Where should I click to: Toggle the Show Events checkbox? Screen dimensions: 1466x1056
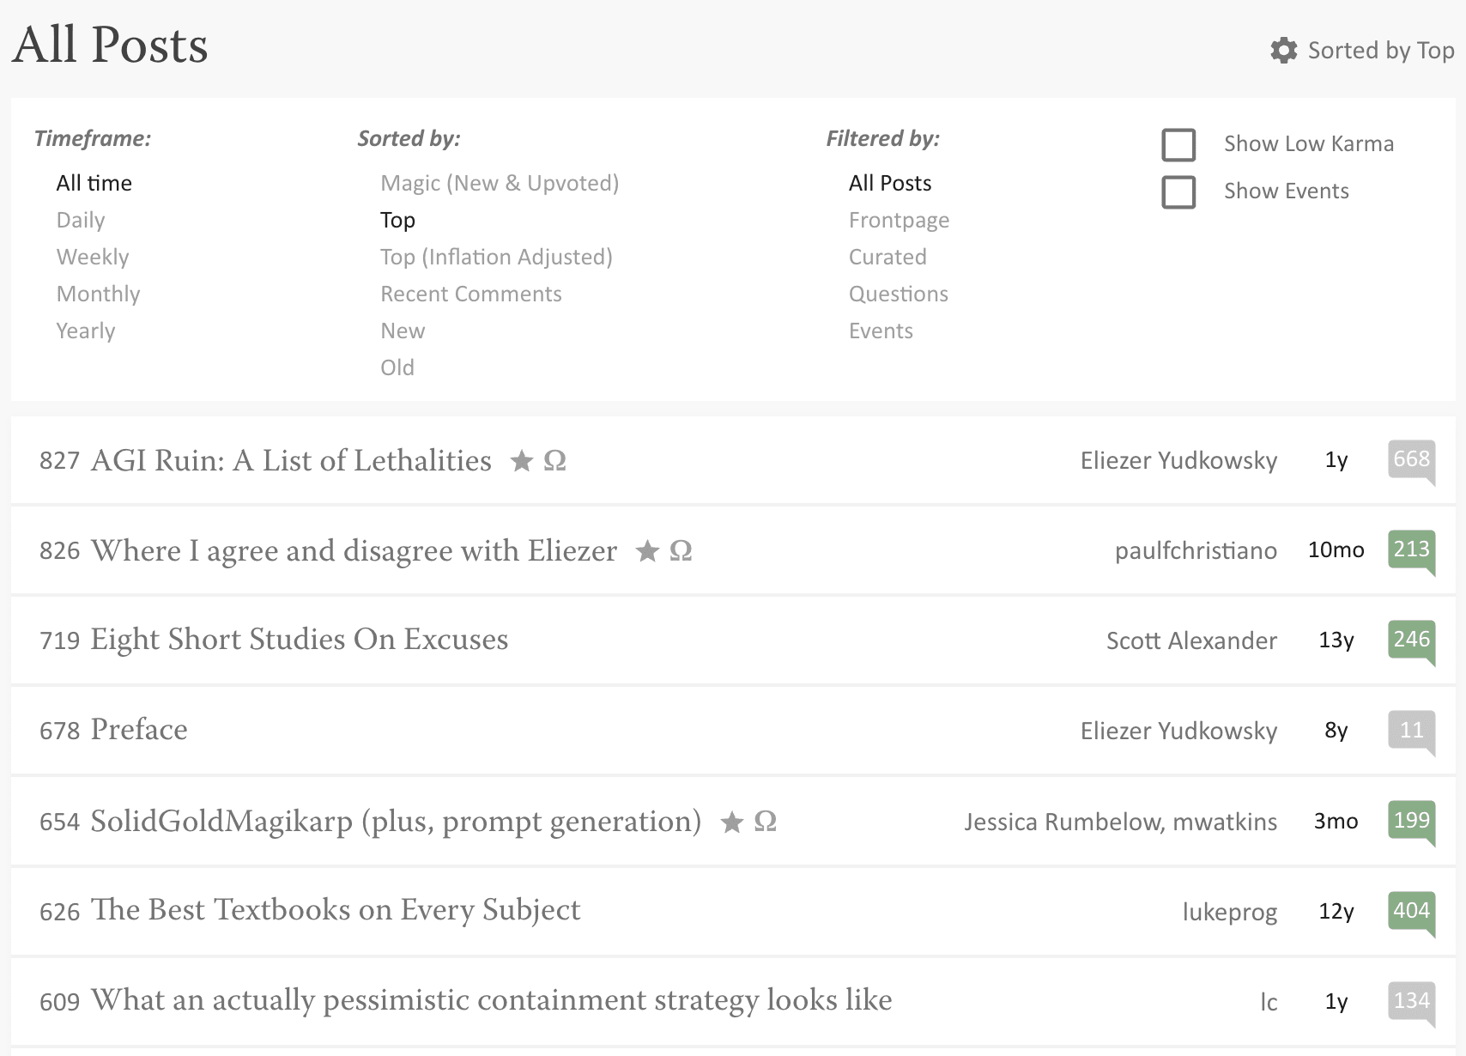pos(1178,192)
